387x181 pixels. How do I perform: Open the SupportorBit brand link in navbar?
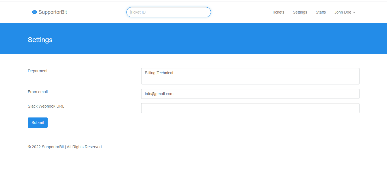click(53, 12)
